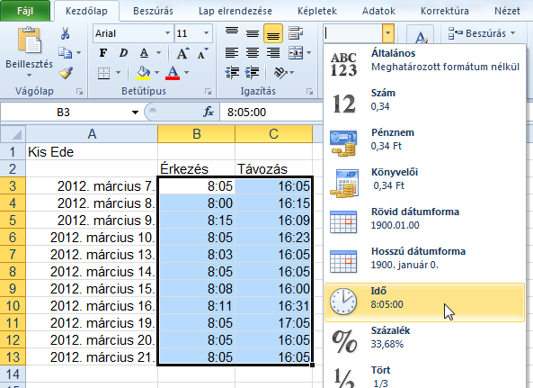This screenshot has height=388, width=533.
Task: Click the number format input box
Action: click(x=352, y=33)
